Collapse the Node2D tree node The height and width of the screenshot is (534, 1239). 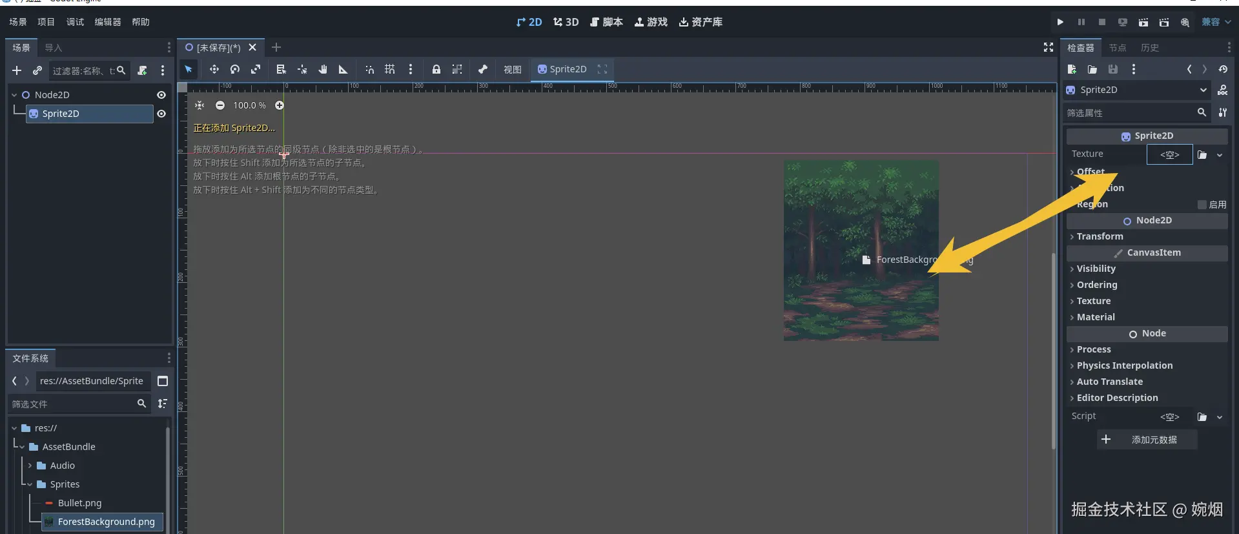[x=14, y=95]
